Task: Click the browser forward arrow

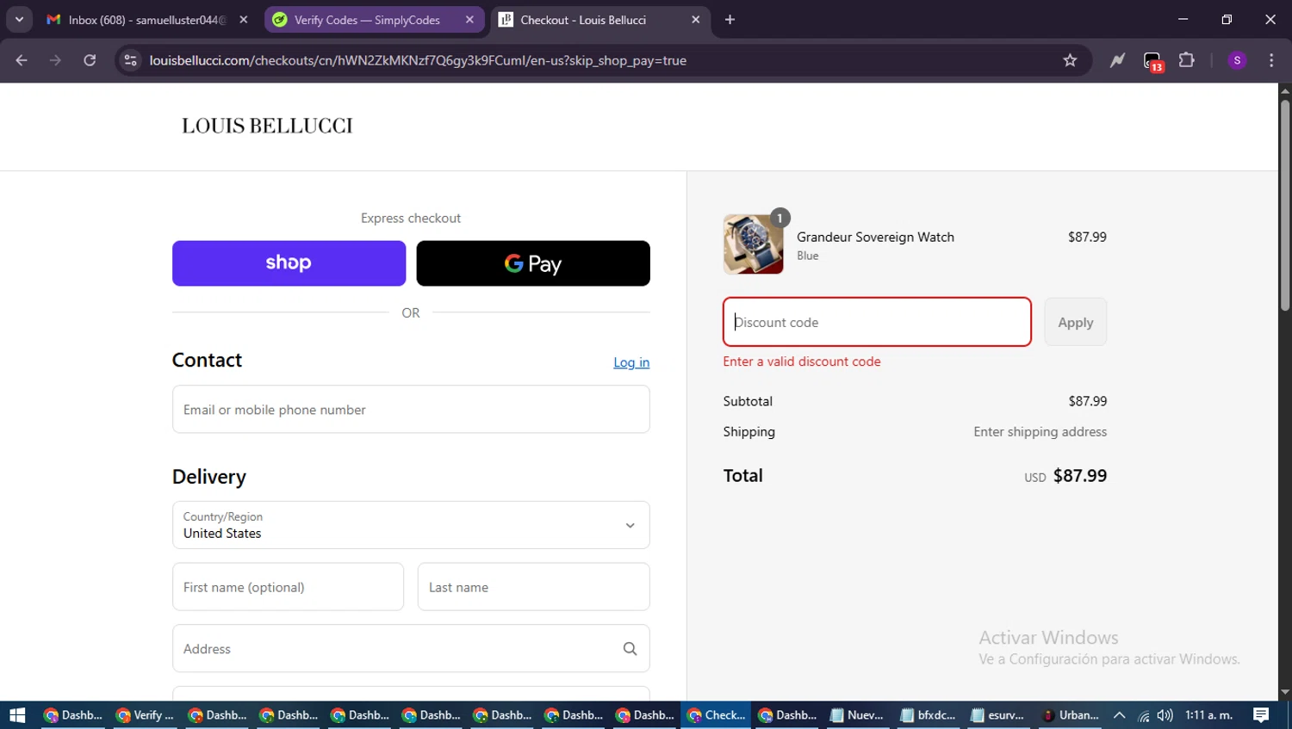Action: pyautogui.click(x=55, y=60)
